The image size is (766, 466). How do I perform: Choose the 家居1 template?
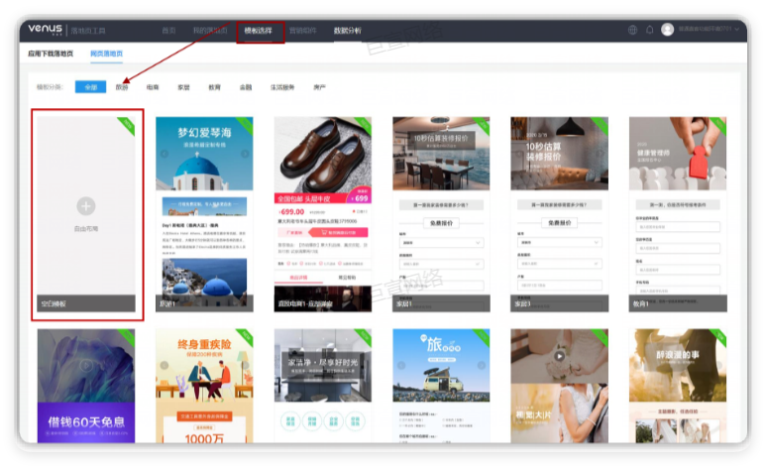coord(441,214)
